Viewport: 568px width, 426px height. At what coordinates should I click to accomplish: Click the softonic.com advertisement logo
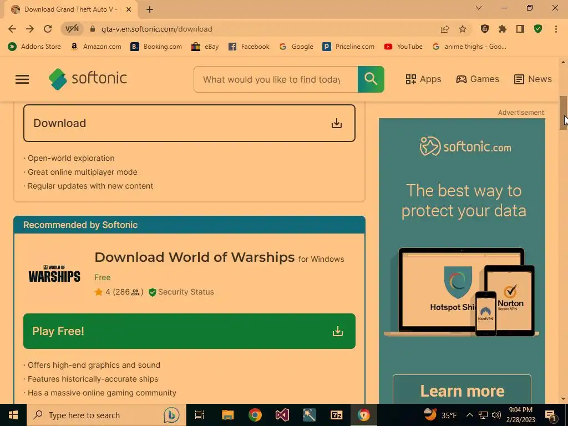(x=465, y=146)
